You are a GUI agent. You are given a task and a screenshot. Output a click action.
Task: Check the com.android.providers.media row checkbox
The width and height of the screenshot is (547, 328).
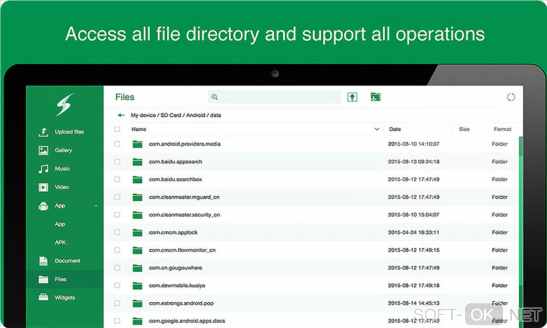tap(117, 144)
